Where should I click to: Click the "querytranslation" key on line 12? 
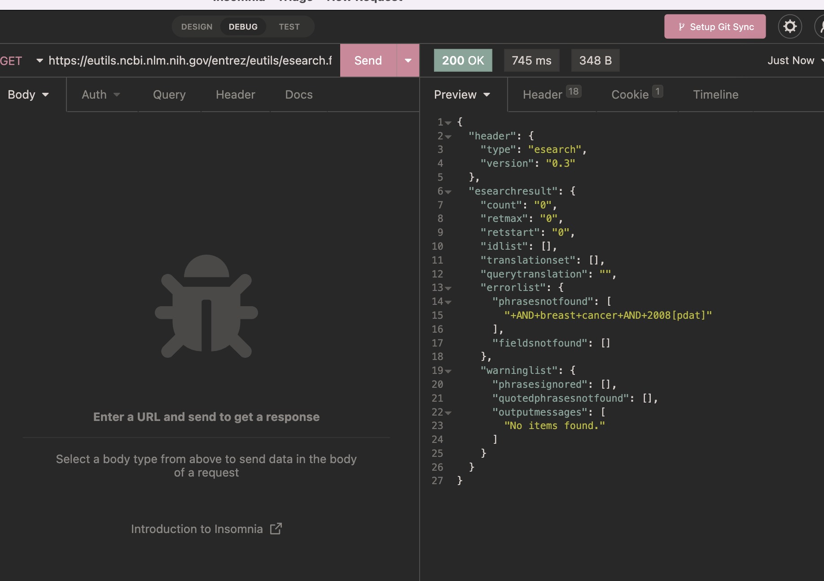534,274
